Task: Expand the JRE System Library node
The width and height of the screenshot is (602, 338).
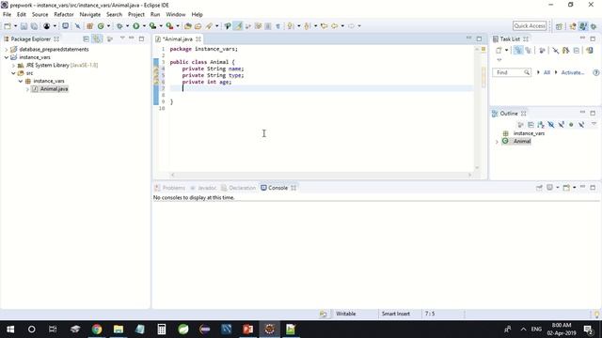Action: [13, 66]
